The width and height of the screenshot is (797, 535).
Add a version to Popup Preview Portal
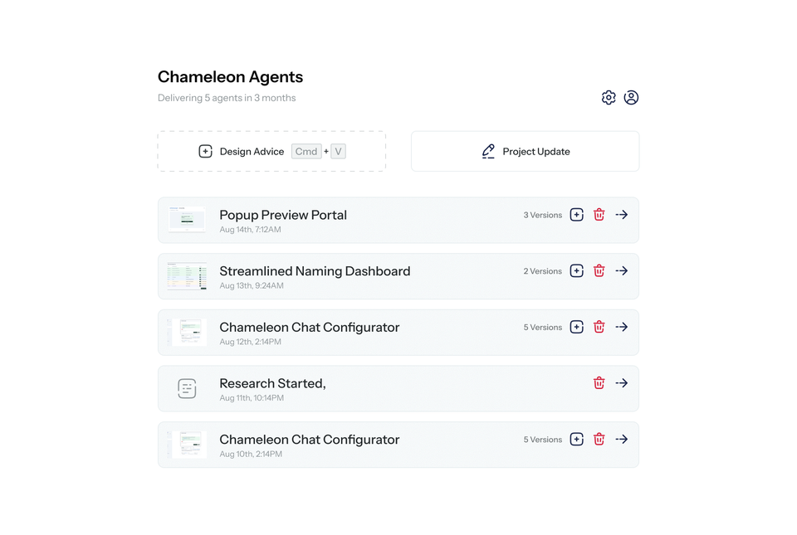point(576,215)
